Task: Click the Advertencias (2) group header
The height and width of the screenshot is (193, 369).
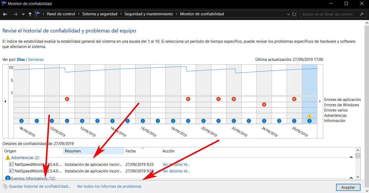Action: click(x=25, y=157)
